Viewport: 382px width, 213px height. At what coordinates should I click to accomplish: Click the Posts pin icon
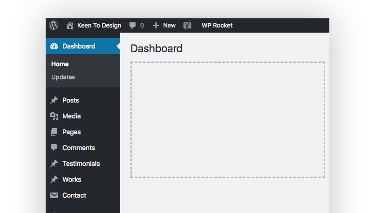[x=54, y=100]
